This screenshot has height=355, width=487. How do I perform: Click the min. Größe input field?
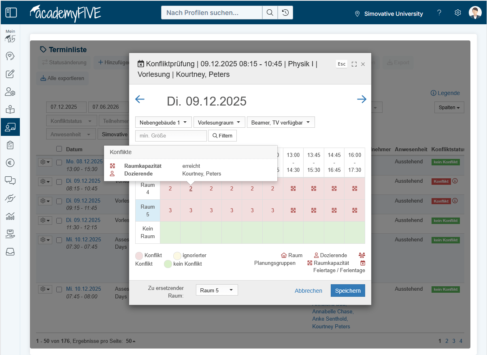(171, 135)
